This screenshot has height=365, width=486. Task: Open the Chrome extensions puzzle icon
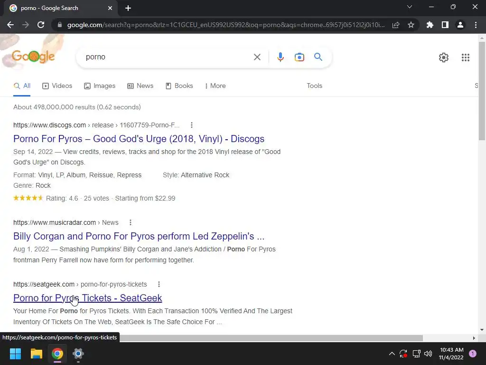[430, 25]
